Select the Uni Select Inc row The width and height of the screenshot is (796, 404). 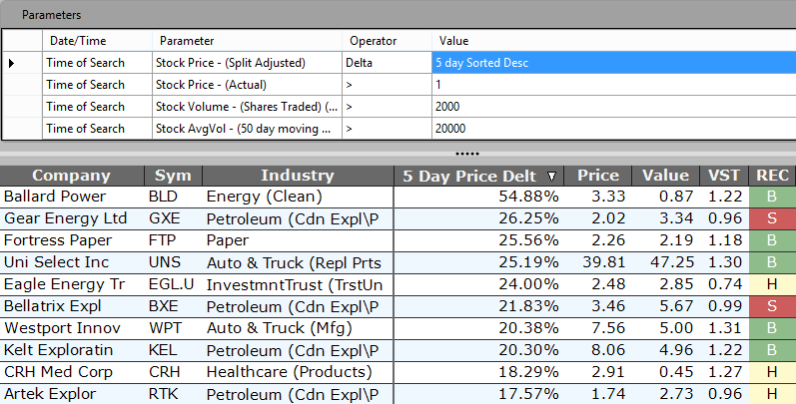398,262
